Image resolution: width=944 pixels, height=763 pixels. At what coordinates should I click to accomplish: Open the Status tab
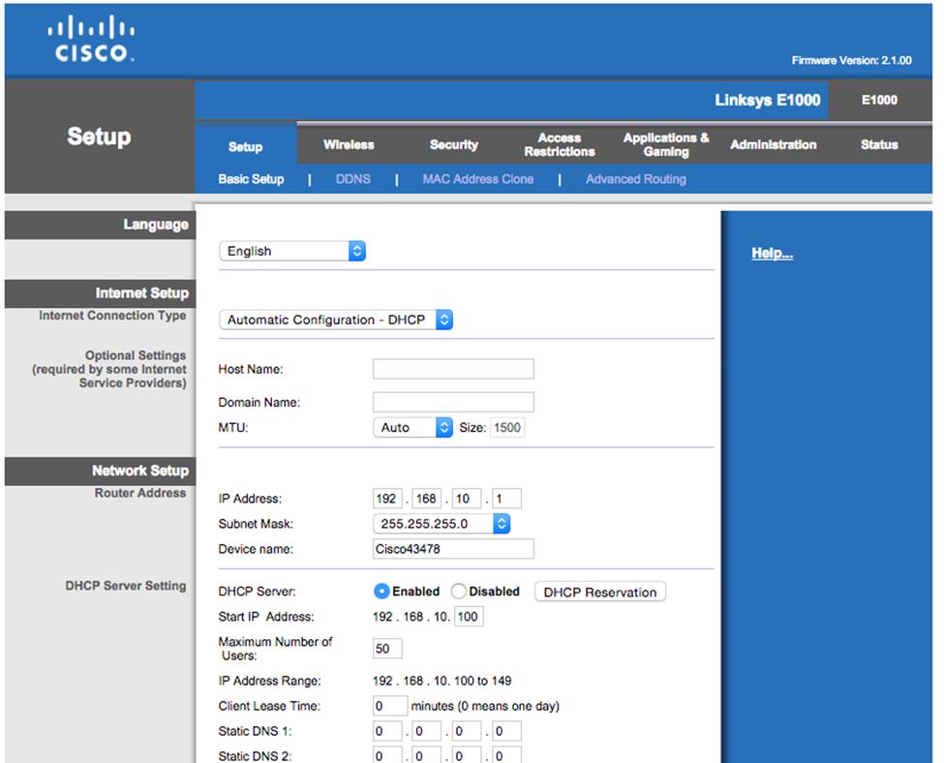pyautogui.click(x=879, y=144)
